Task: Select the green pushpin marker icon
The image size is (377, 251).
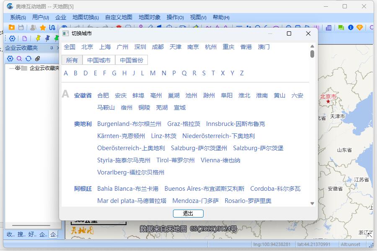Action: pos(56,38)
